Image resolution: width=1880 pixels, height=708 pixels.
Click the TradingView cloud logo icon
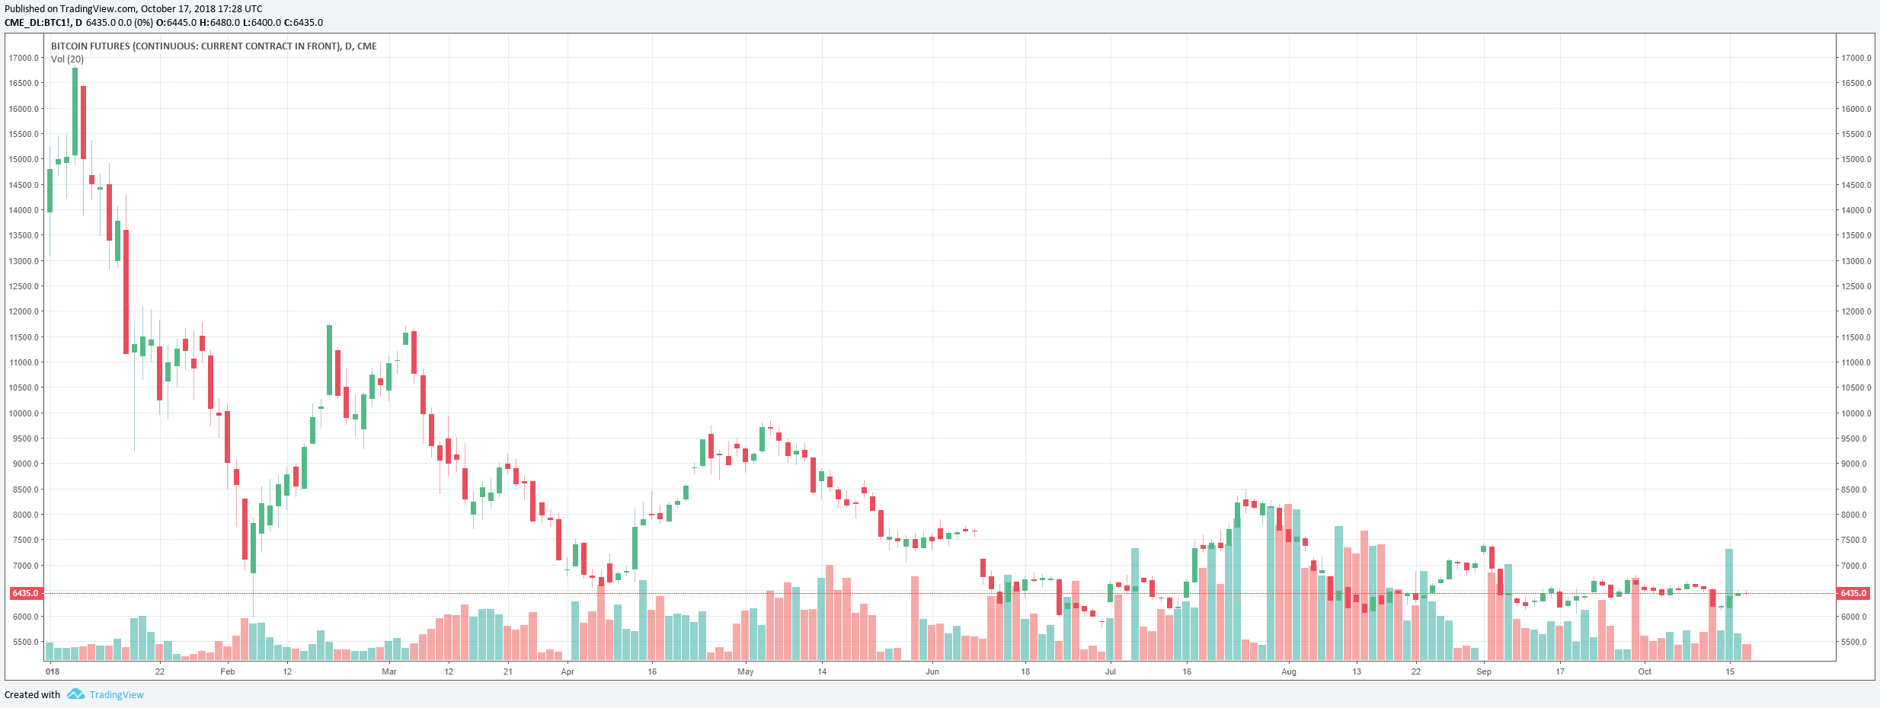[75, 694]
